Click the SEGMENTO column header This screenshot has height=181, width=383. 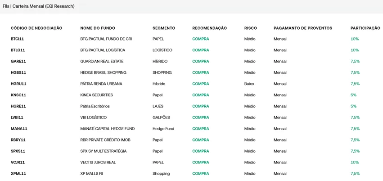click(164, 28)
